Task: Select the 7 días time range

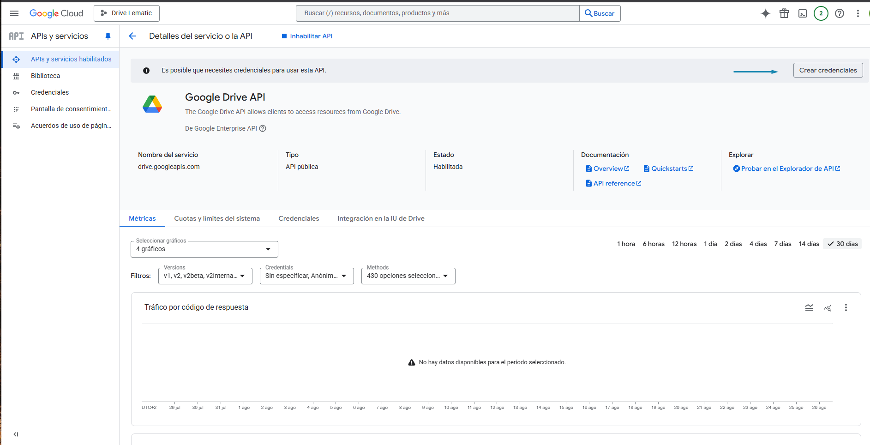Action: click(x=782, y=244)
